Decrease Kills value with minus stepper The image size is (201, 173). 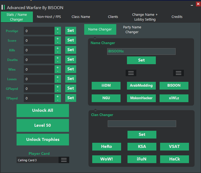[58, 52]
